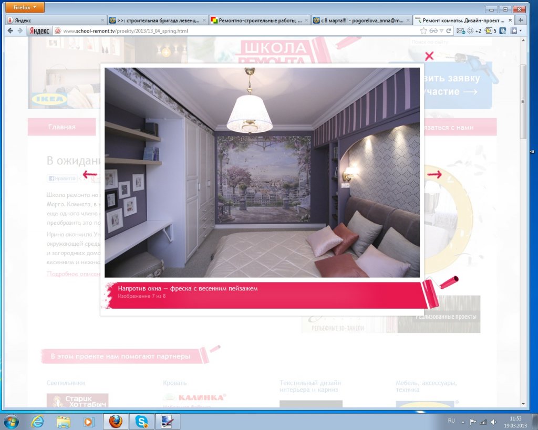Click the IKEA logo in the banner

(49, 99)
